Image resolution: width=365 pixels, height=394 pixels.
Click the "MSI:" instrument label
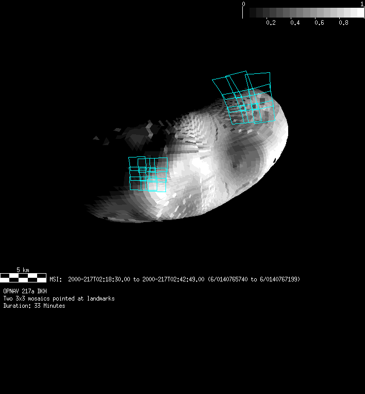56,279
